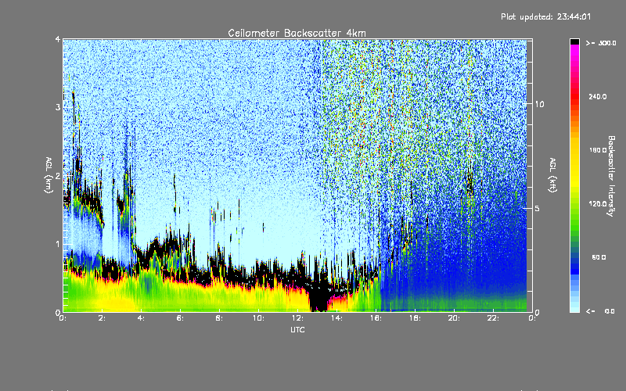This screenshot has width=626, height=391.
Task: Click the '16:' hour tick on UTC axis
Action: click(376, 318)
